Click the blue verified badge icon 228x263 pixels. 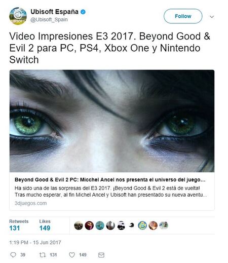[x=83, y=12]
